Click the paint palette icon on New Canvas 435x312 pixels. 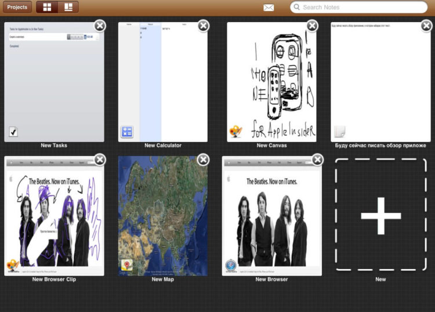(x=236, y=132)
